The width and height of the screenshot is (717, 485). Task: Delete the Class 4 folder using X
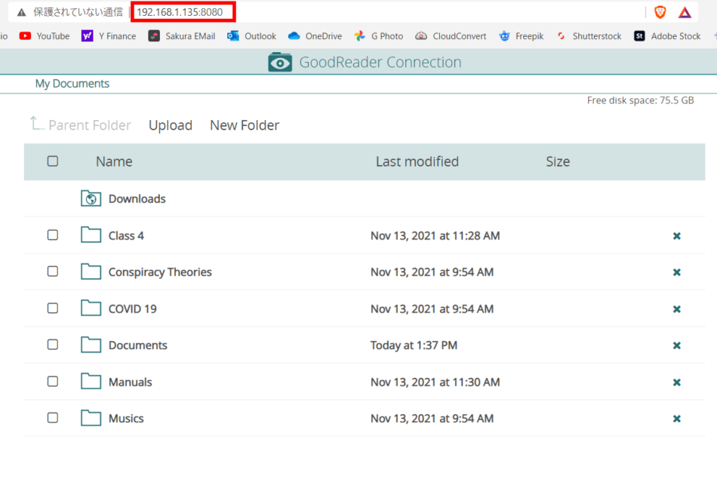677,236
